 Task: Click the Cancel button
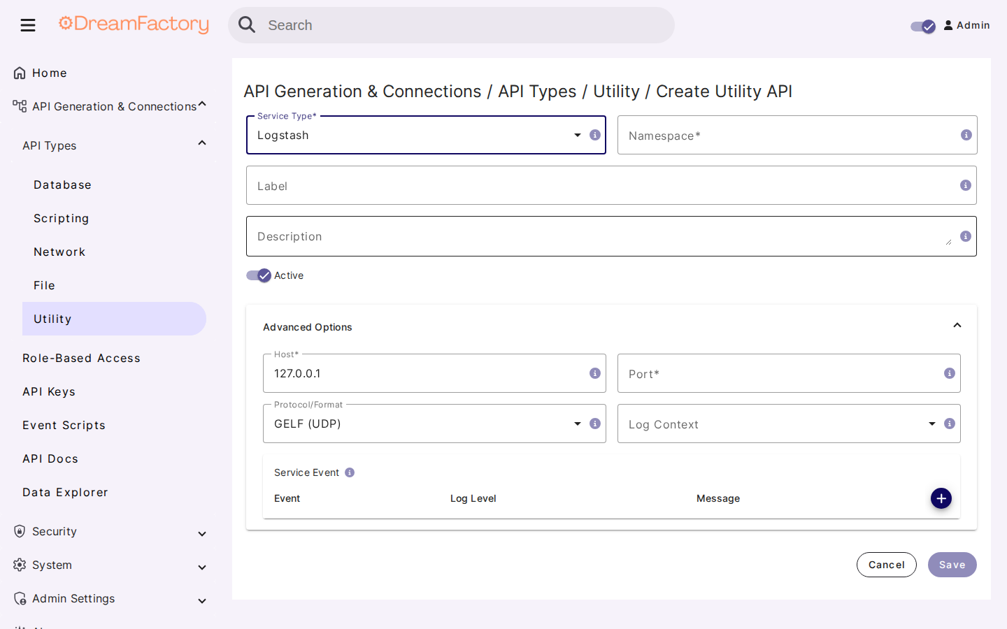[x=887, y=565]
